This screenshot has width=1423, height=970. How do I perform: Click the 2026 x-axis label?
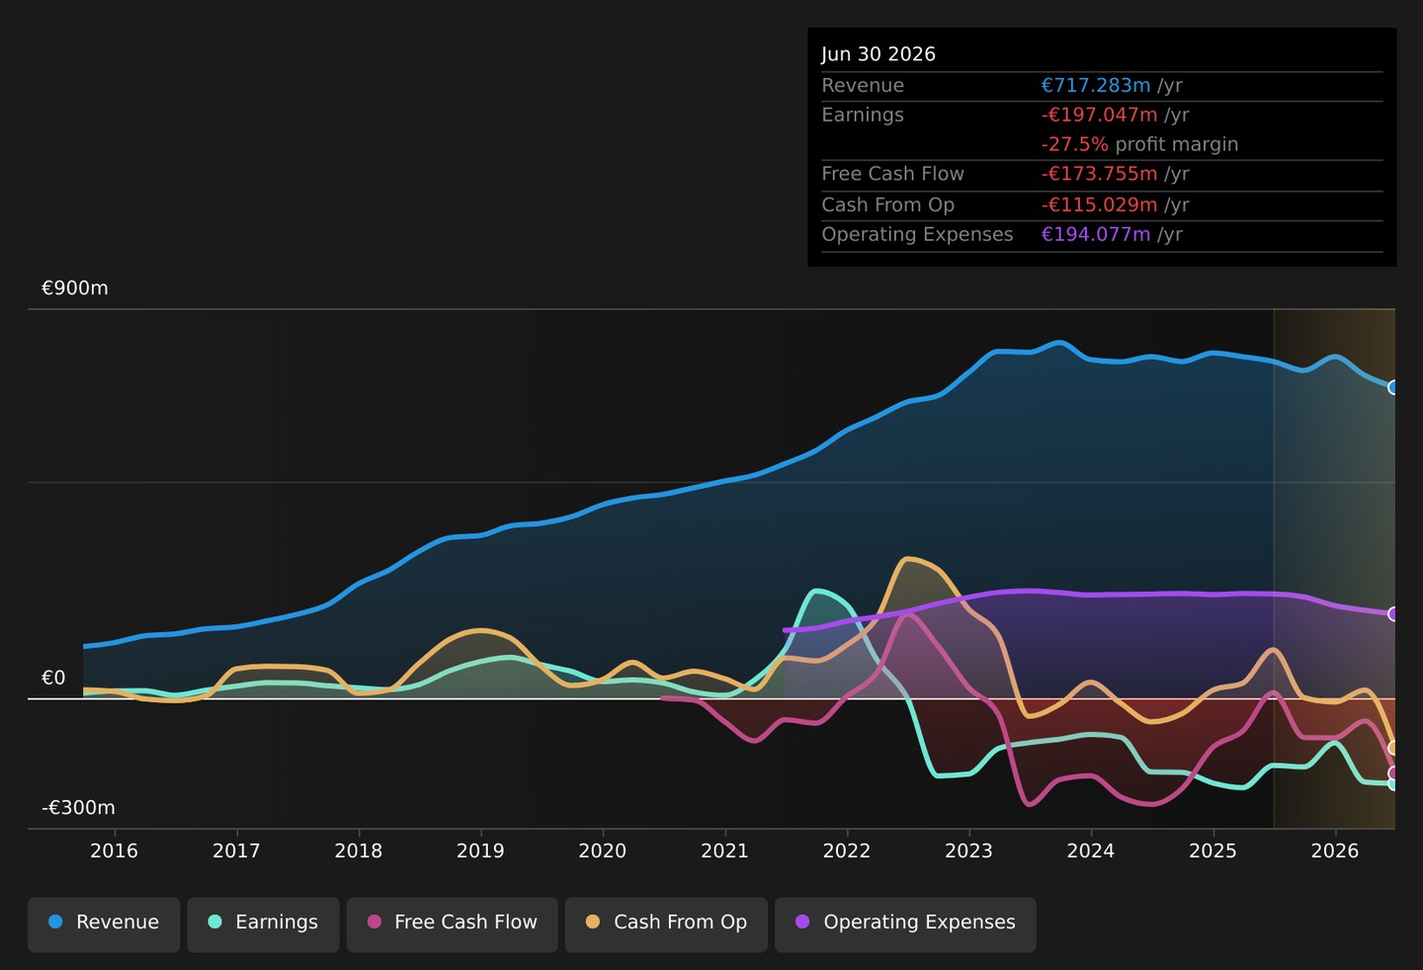tap(1335, 851)
